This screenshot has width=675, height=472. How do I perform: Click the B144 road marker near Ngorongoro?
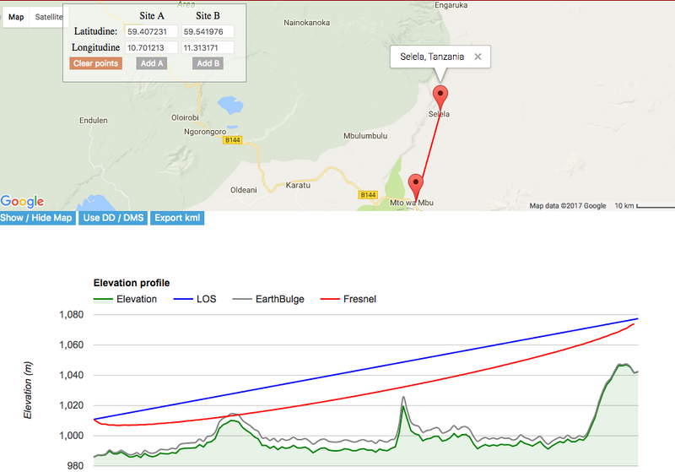233,140
